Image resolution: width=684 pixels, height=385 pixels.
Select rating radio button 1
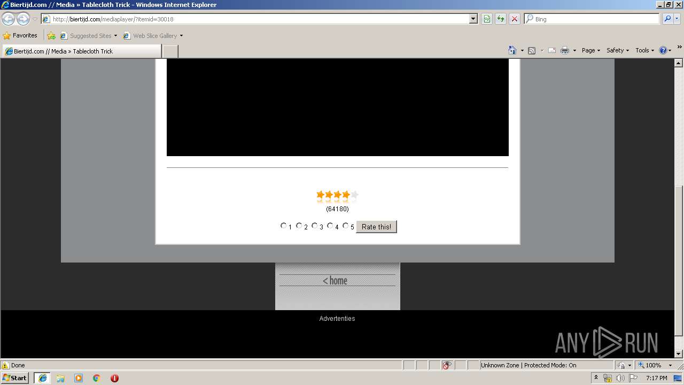(x=284, y=226)
